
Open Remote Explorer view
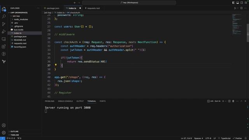pyautogui.click(x=4, y=39)
